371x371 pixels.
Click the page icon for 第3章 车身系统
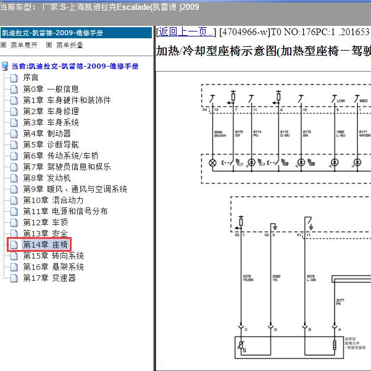point(14,123)
